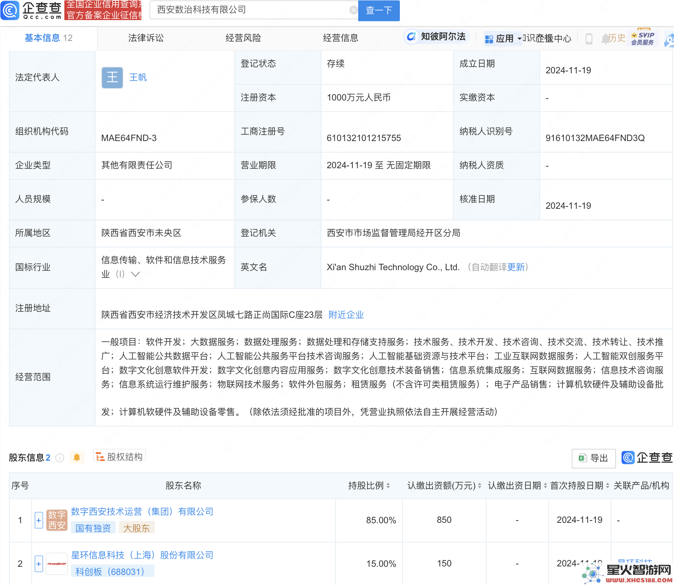This screenshot has width=674, height=585.
Task: Open legal representative 王帆 link
Action: coord(138,77)
